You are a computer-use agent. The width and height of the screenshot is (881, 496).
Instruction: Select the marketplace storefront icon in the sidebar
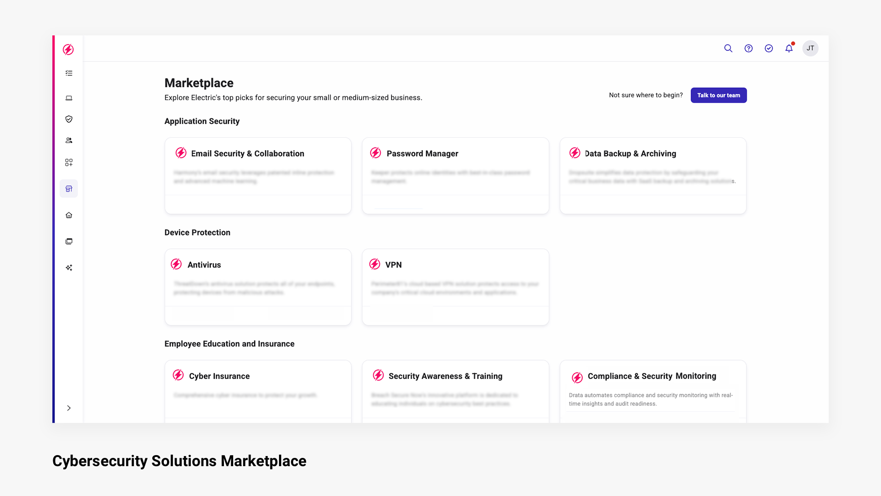coord(69,189)
